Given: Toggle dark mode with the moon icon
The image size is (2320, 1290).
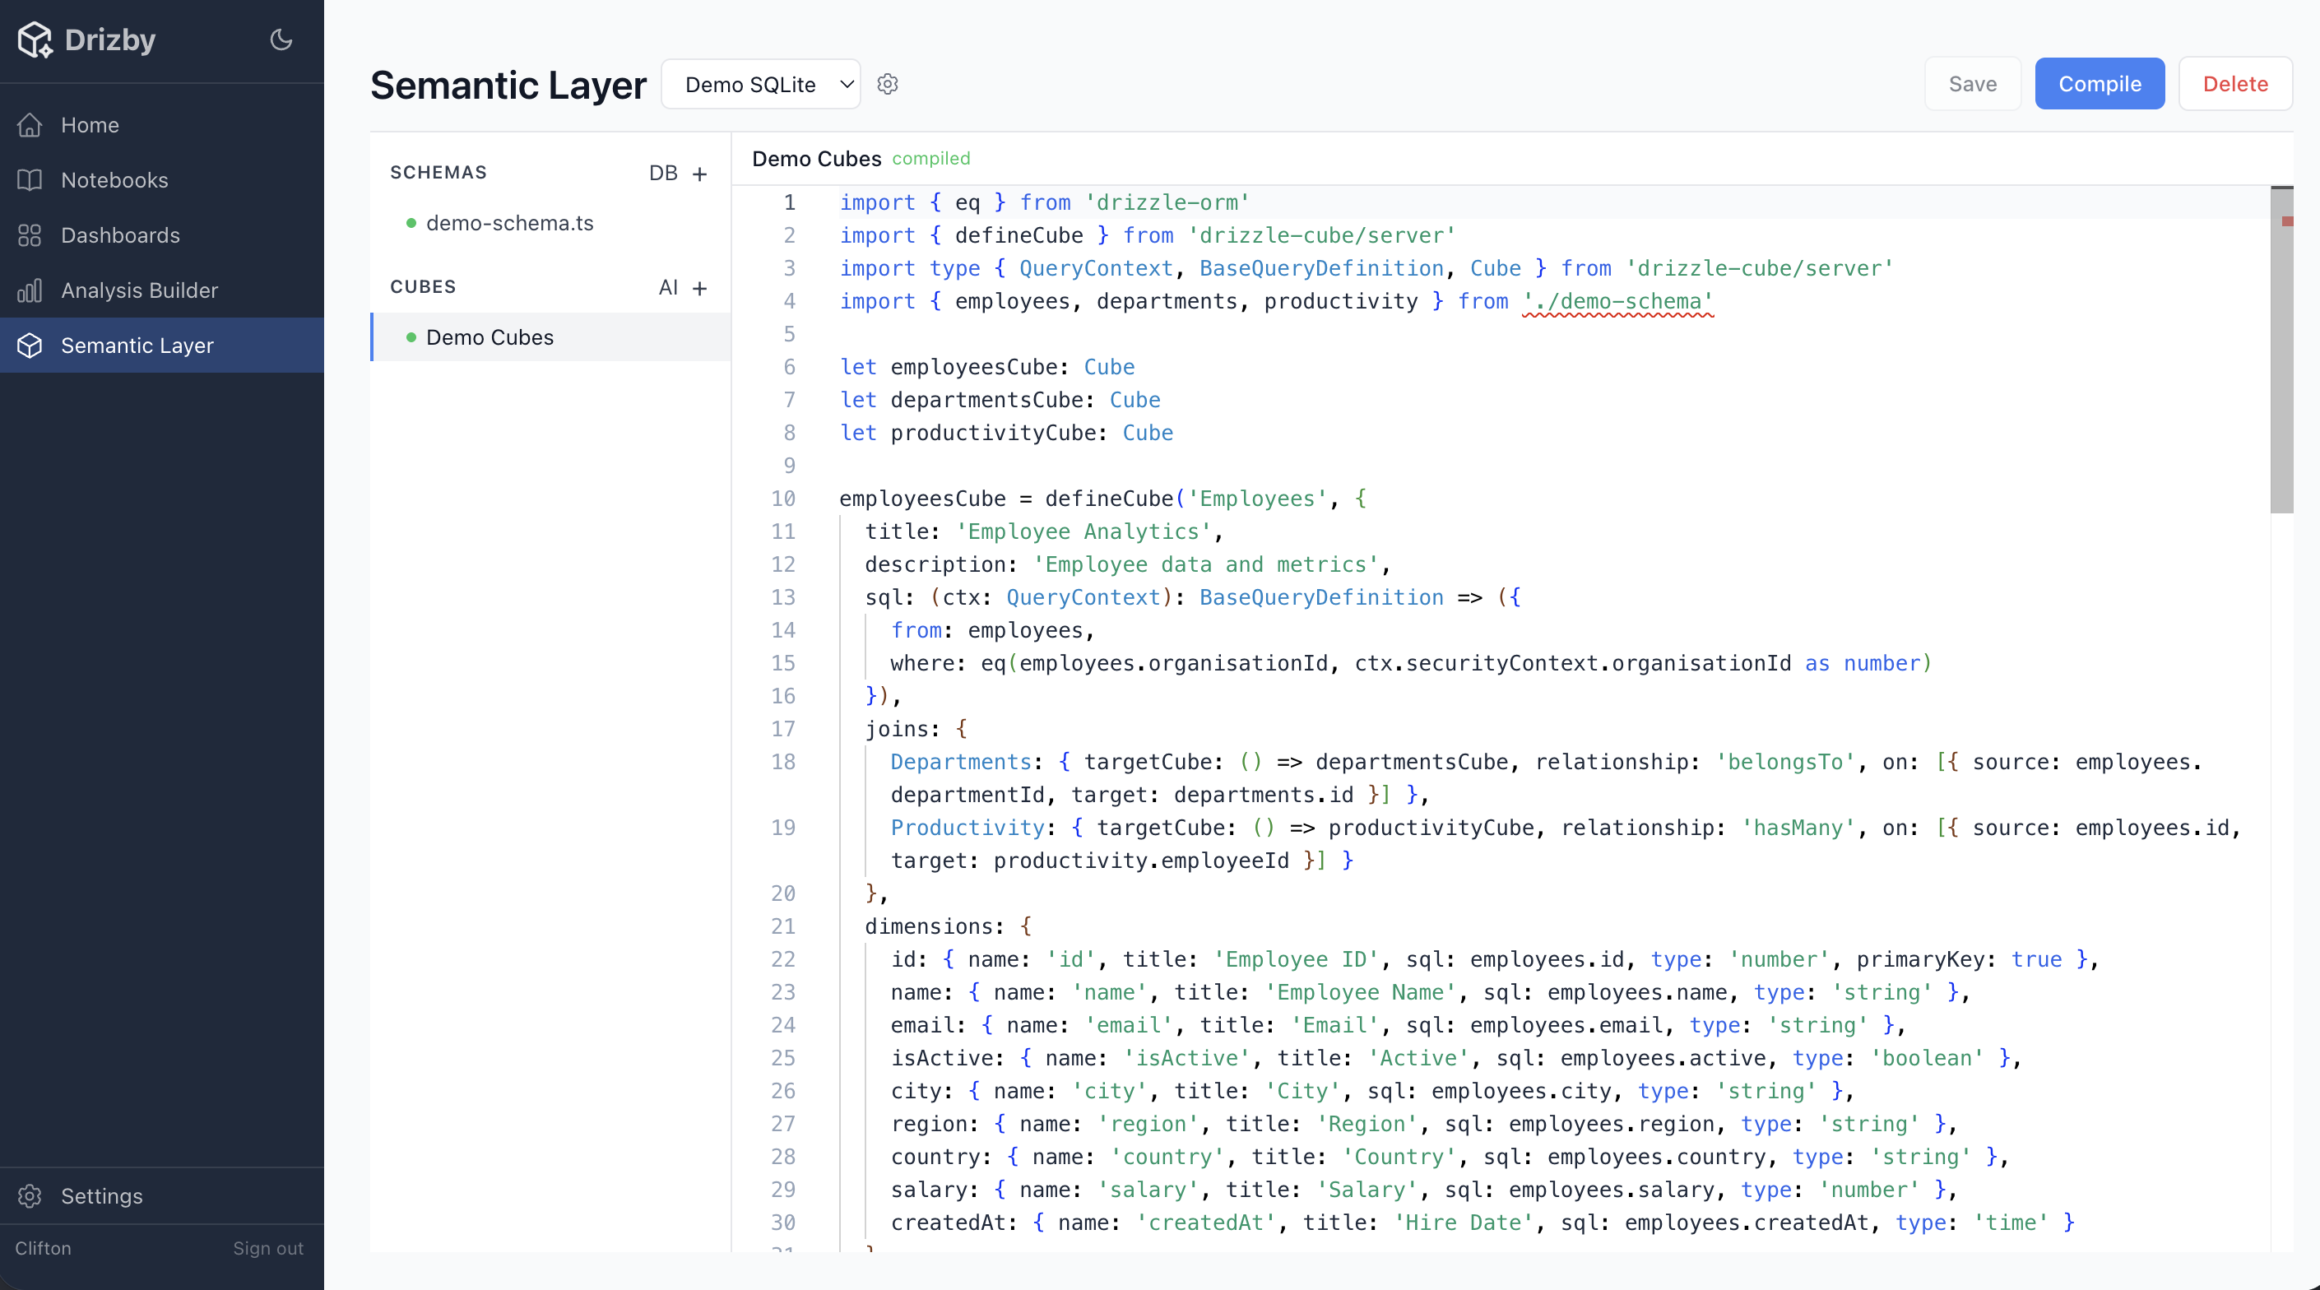Looking at the screenshot, I should click(280, 39).
